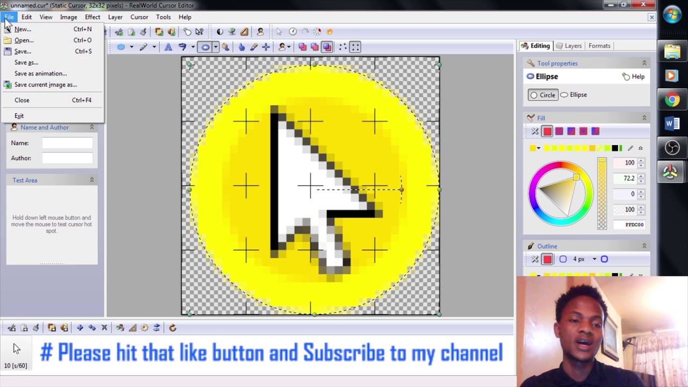688x387 pixels.
Task: Open the Effect menu
Action: [92, 17]
